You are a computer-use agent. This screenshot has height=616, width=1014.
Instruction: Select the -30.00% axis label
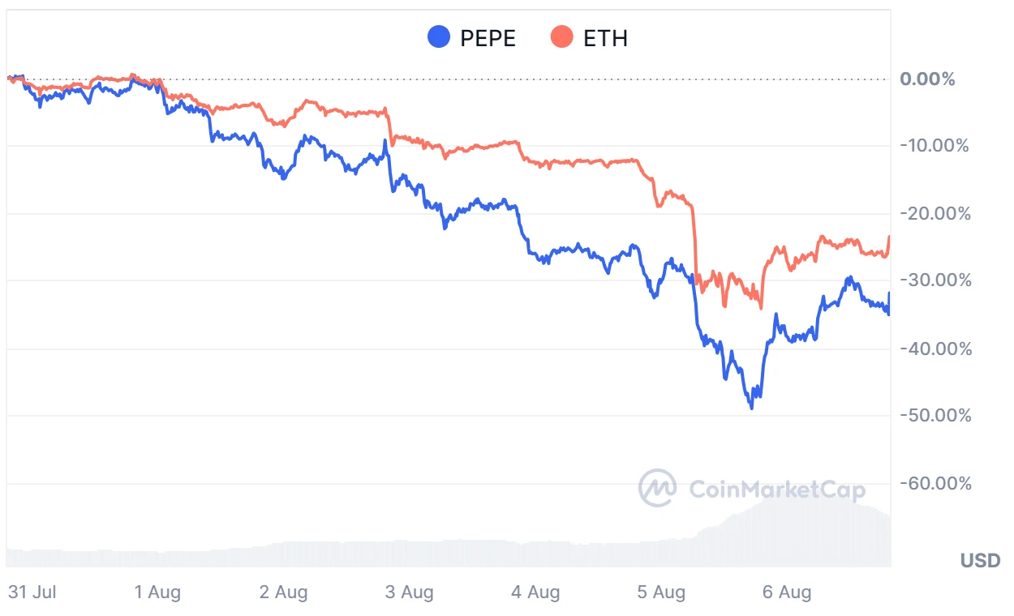934,280
